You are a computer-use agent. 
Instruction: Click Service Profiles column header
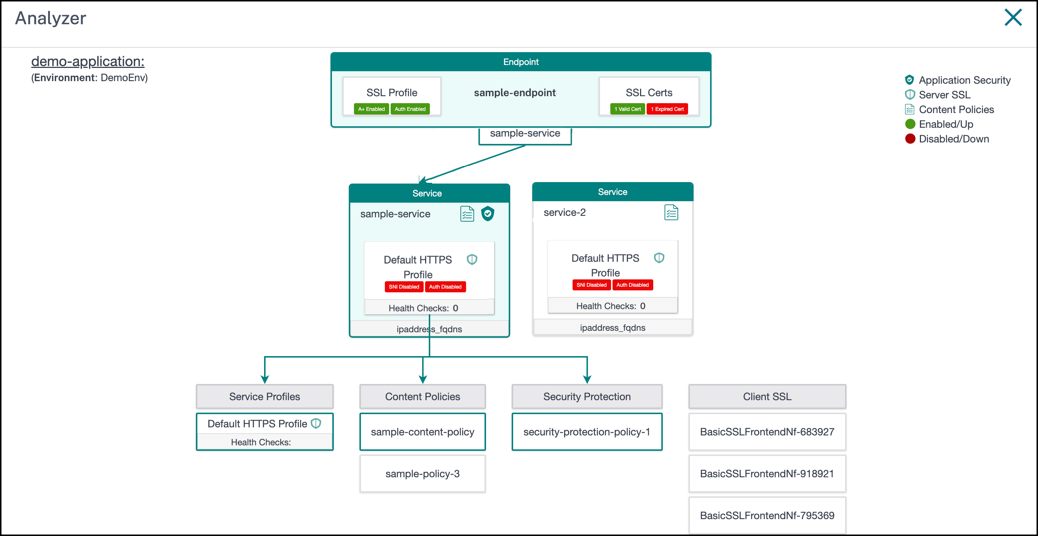click(x=264, y=396)
